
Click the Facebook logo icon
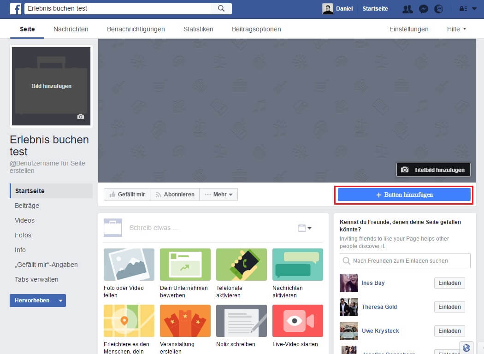pyautogui.click(x=15, y=9)
